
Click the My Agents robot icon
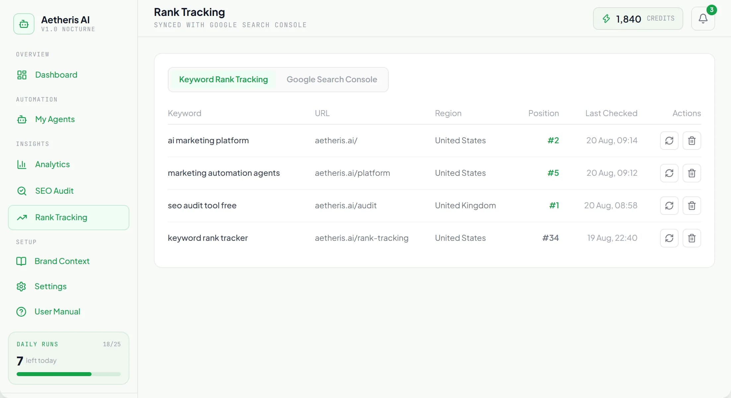tap(22, 119)
